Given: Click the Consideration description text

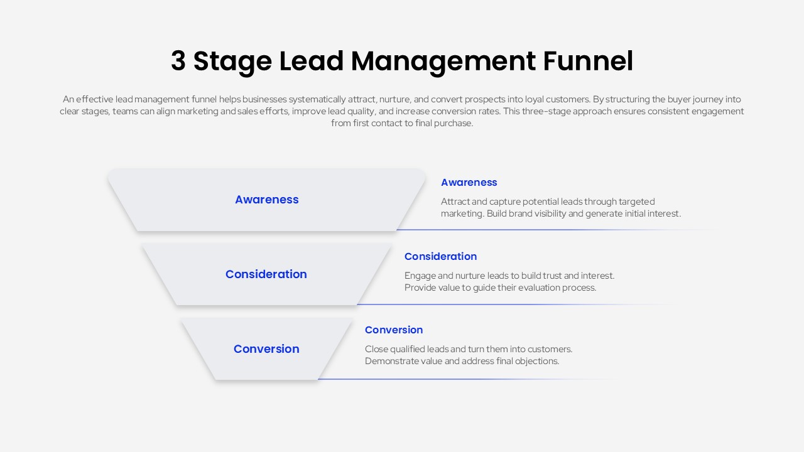Looking at the screenshot, I should pyautogui.click(x=509, y=281).
